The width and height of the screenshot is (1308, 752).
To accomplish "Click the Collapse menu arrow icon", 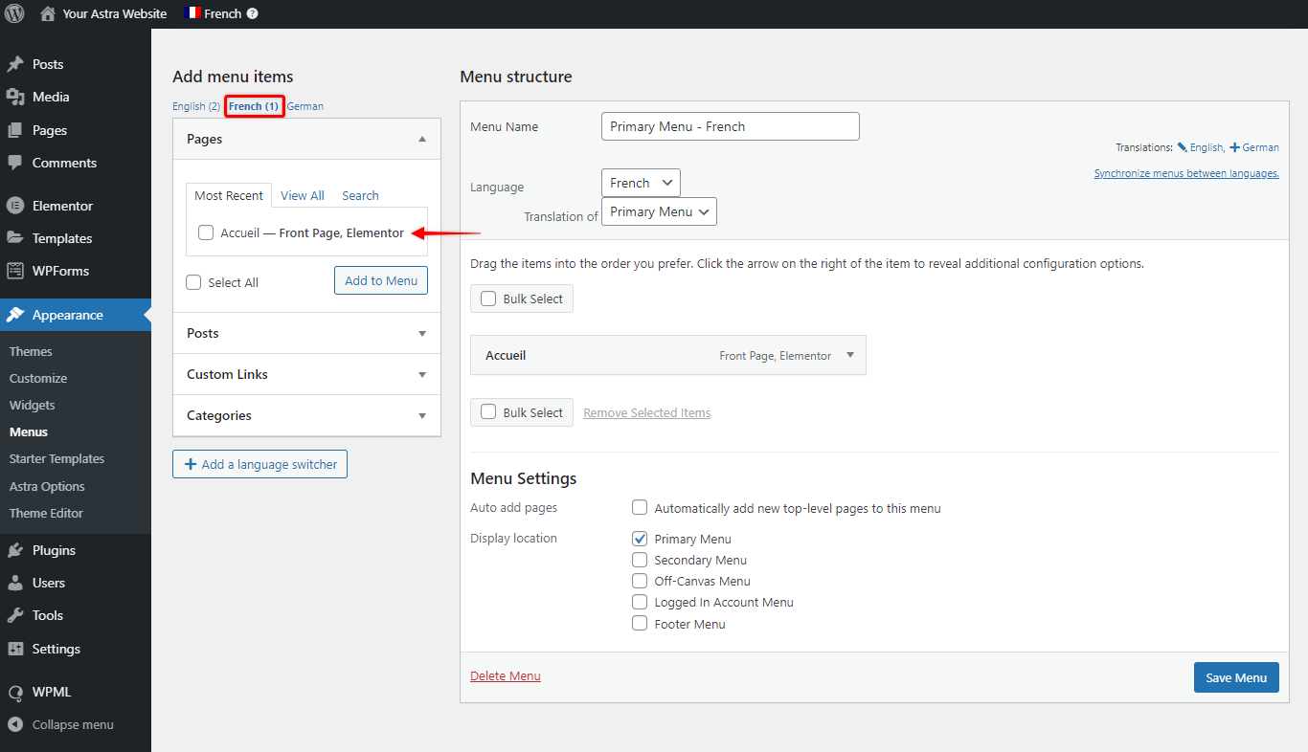I will [15, 724].
